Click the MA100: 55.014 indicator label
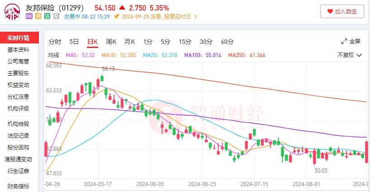The image size is (370, 192). [203, 55]
